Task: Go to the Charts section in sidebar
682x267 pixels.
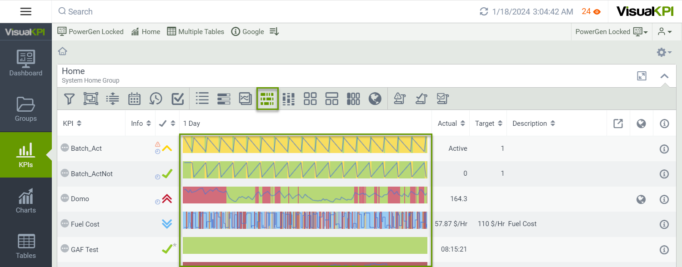Action: tap(26, 201)
